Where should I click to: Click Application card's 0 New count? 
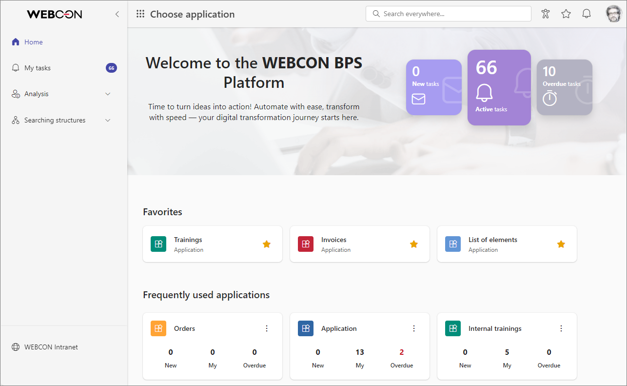318,352
